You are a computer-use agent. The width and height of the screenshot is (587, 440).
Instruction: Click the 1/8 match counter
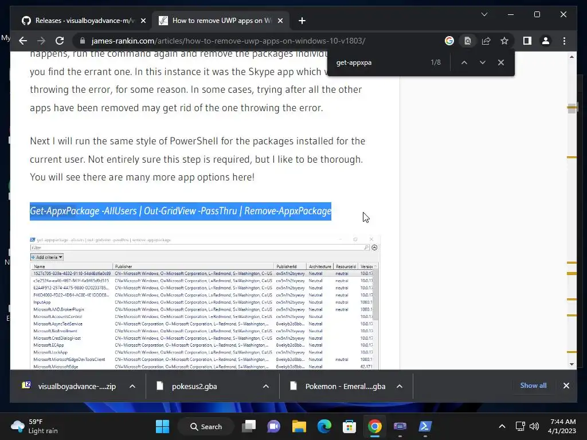click(x=436, y=62)
